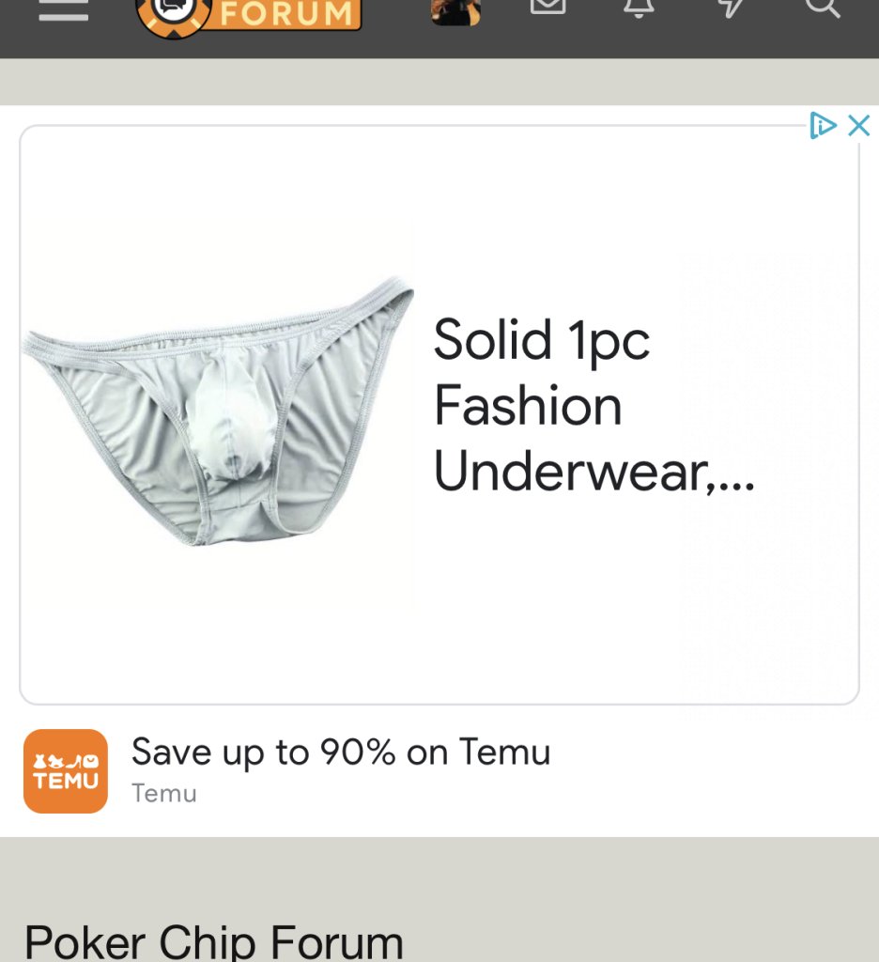The image size is (879, 962).
Task: Click the orange FORUM logo text
Action: pos(285,13)
